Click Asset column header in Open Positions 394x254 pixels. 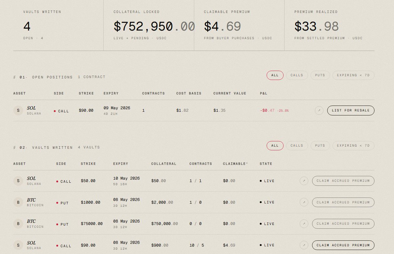pos(19,93)
